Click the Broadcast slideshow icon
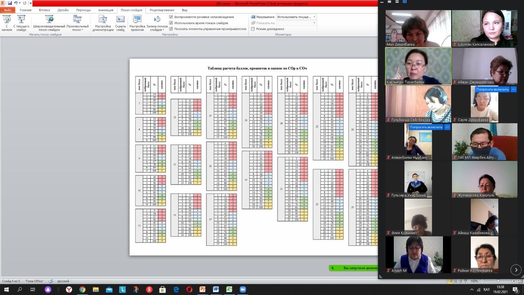Screen dimensions: 524x295 pos(49,23)
